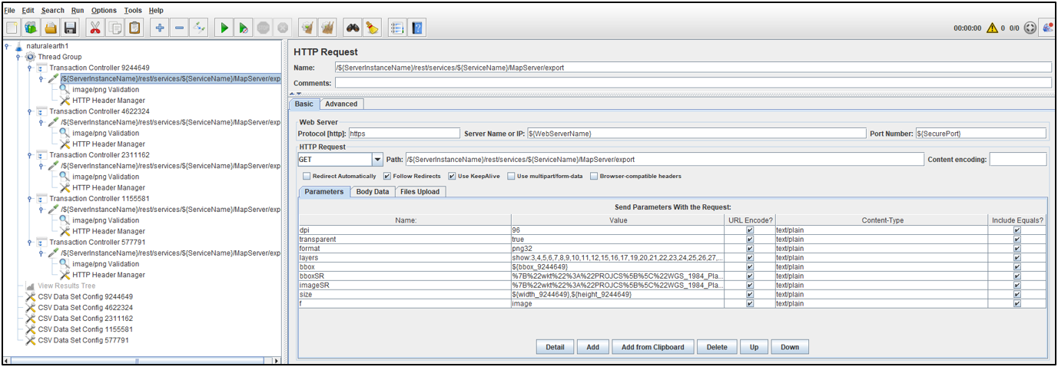Viewport: 1058px width, 367px height.
Task: Toggle Include Equals checkbox for size row
Action: coord(1017,294)
